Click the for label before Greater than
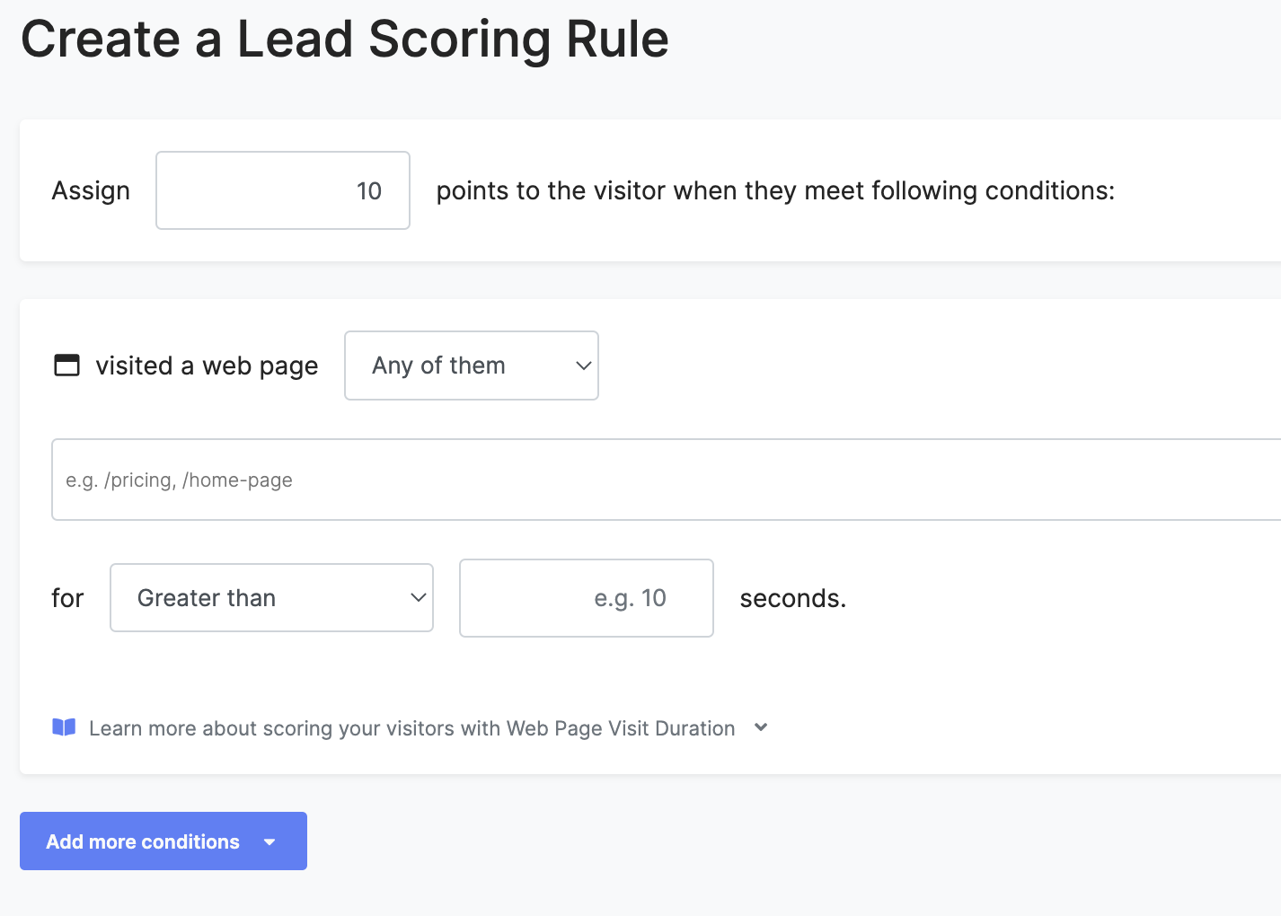The height and width of the screenshot is (916, 1281). 67,598
